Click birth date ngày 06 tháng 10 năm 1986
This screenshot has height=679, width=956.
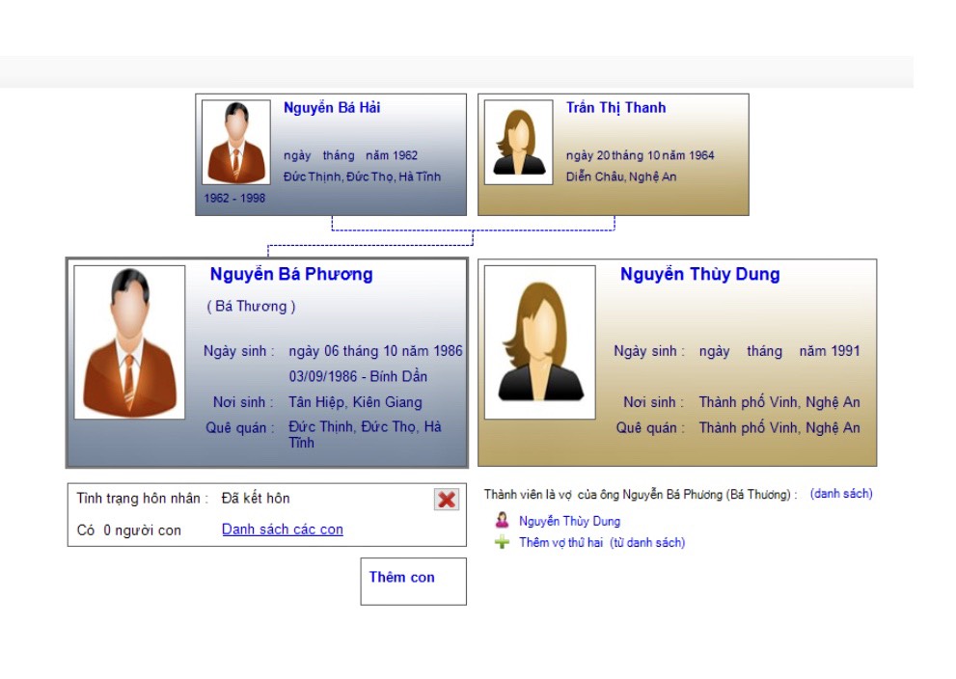[375, 351]
